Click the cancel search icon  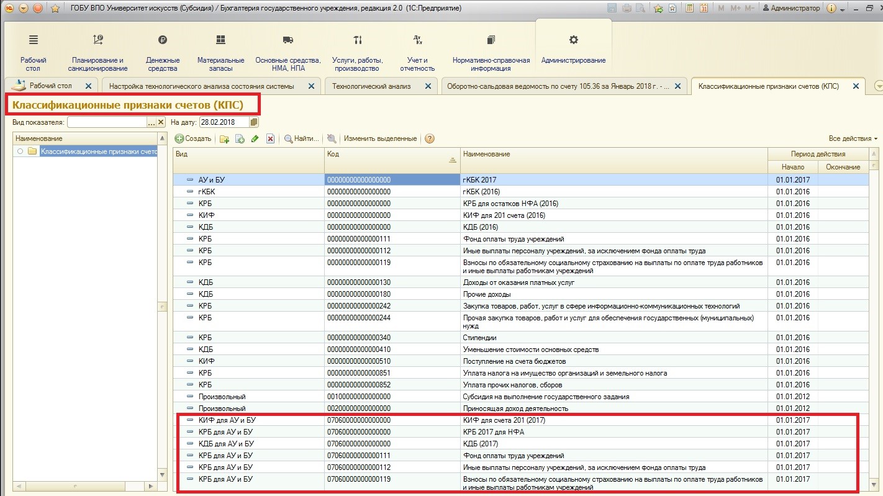pos(332,139)
